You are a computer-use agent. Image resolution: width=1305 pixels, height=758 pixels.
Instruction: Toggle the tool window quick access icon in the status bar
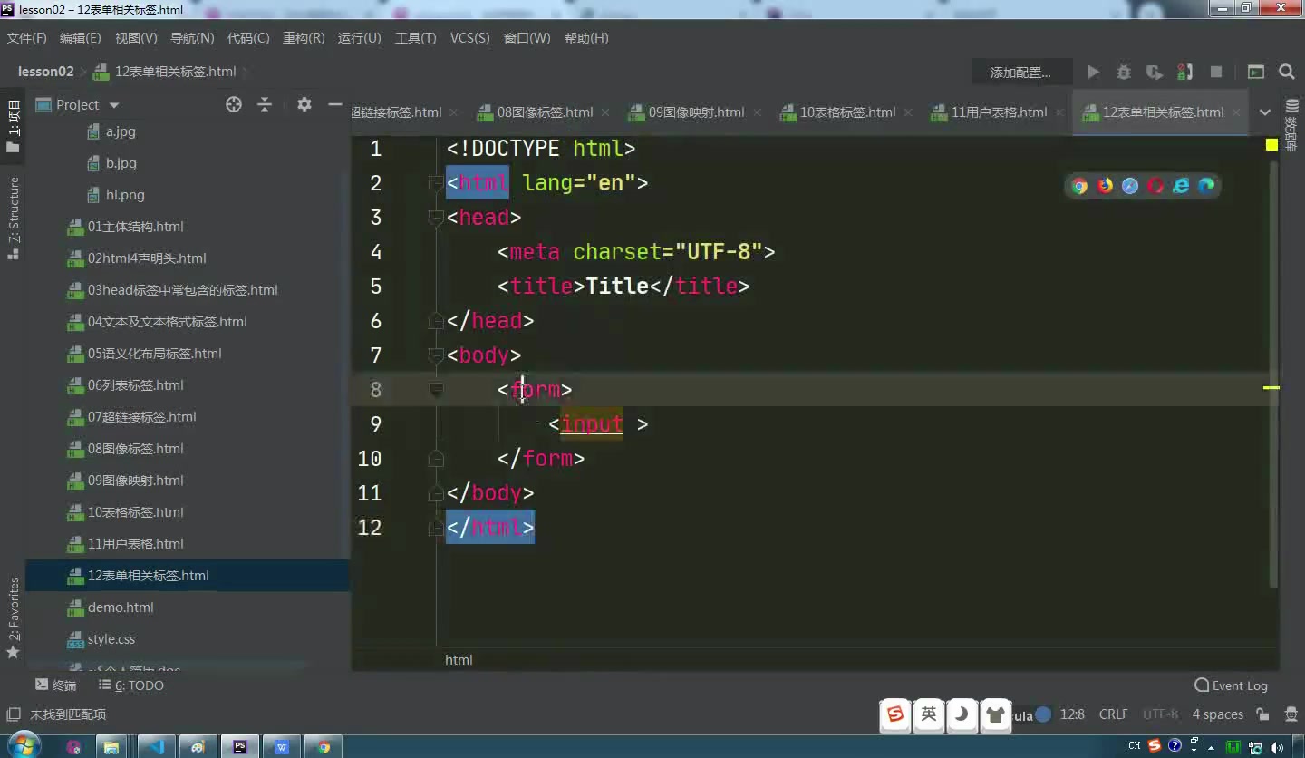[x=13, y=714]
